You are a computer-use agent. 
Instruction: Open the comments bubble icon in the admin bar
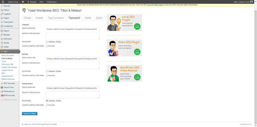point(23,2)
